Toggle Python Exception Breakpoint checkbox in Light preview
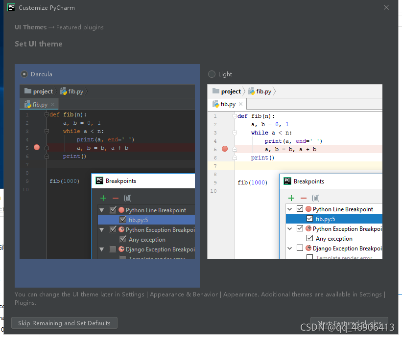402x338 pixels. [x=300, y=228]
